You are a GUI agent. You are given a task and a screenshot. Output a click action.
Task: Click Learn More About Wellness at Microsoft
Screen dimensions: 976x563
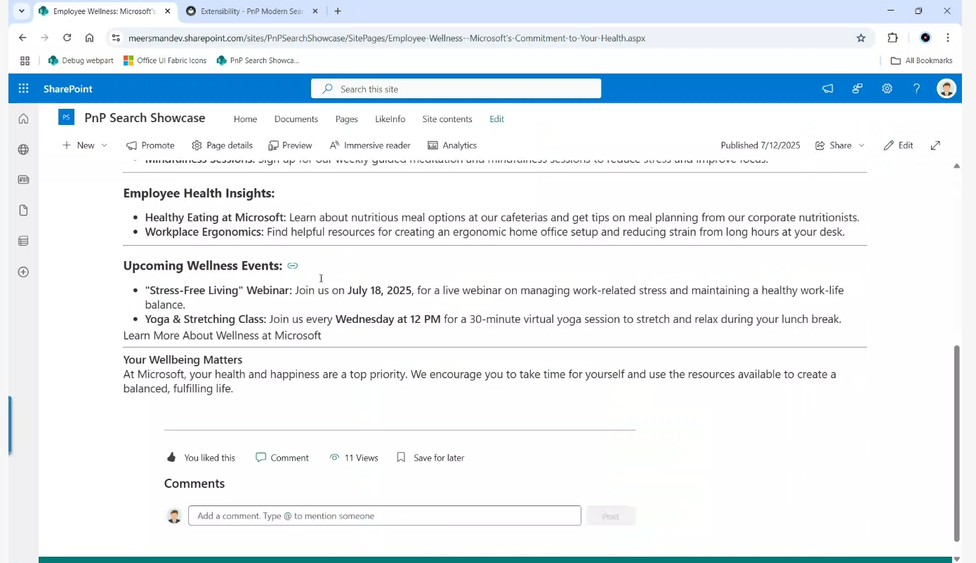coord(222,336)
